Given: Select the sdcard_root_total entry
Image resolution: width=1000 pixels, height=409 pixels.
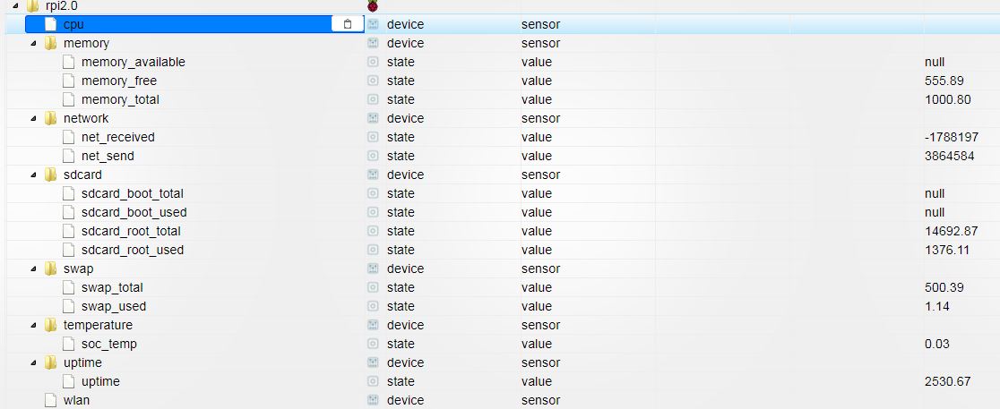Looking at the screenshot, I should (x=131, y=231).
